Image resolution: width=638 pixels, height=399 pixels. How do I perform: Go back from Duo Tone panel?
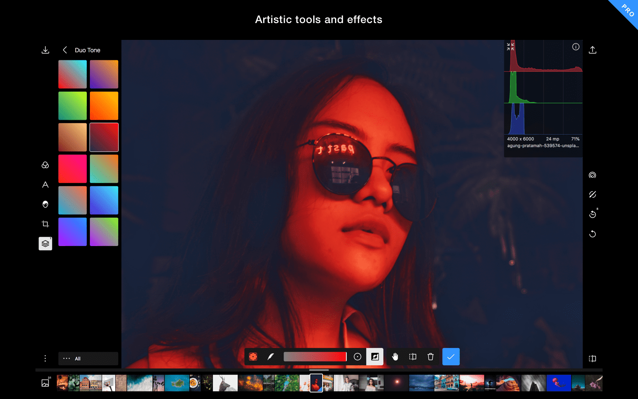(65, 50)
